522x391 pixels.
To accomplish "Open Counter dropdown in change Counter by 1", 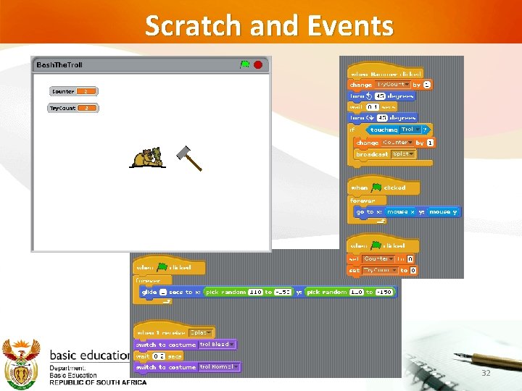I will tap(397, 143).
